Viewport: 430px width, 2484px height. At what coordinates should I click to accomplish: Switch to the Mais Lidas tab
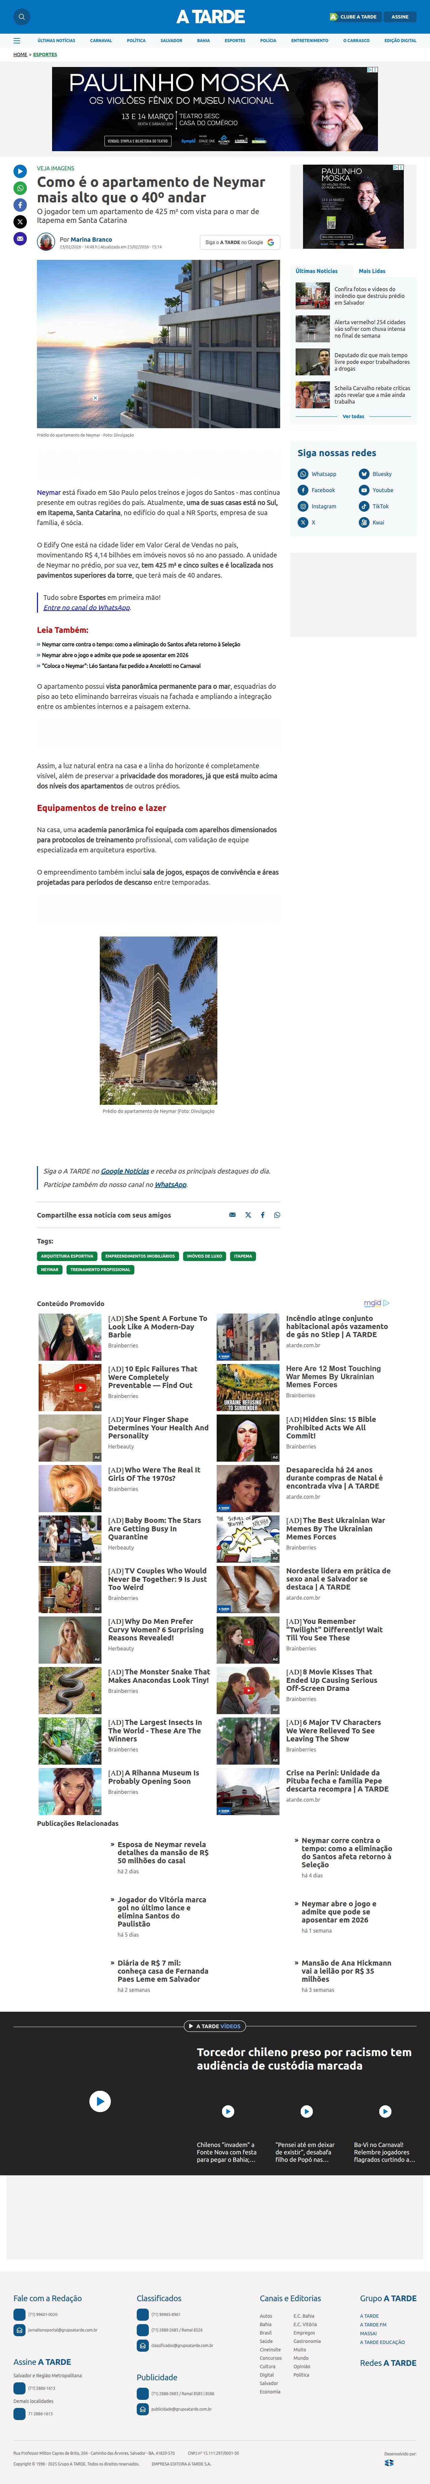372,271
